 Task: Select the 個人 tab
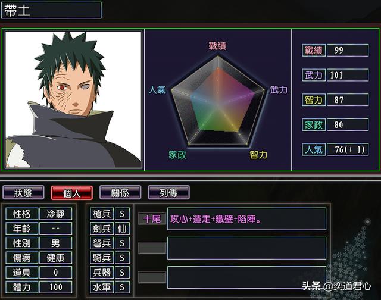click(x=71, y=193)
